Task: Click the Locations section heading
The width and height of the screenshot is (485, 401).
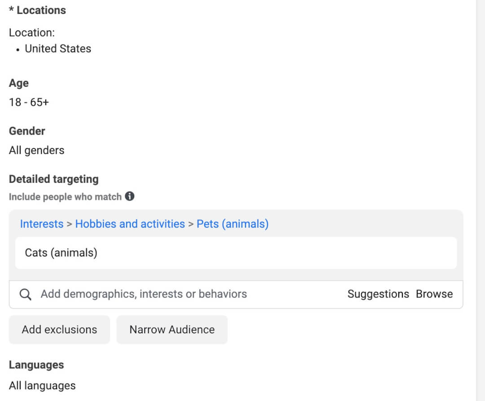Action: pos(37,10)
